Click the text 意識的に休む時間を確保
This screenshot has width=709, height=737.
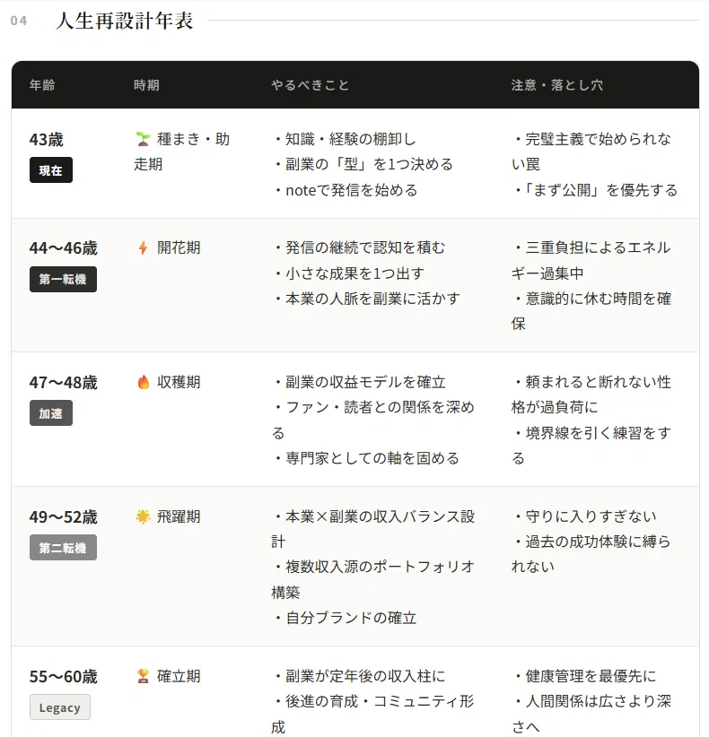tap(591, 311)
